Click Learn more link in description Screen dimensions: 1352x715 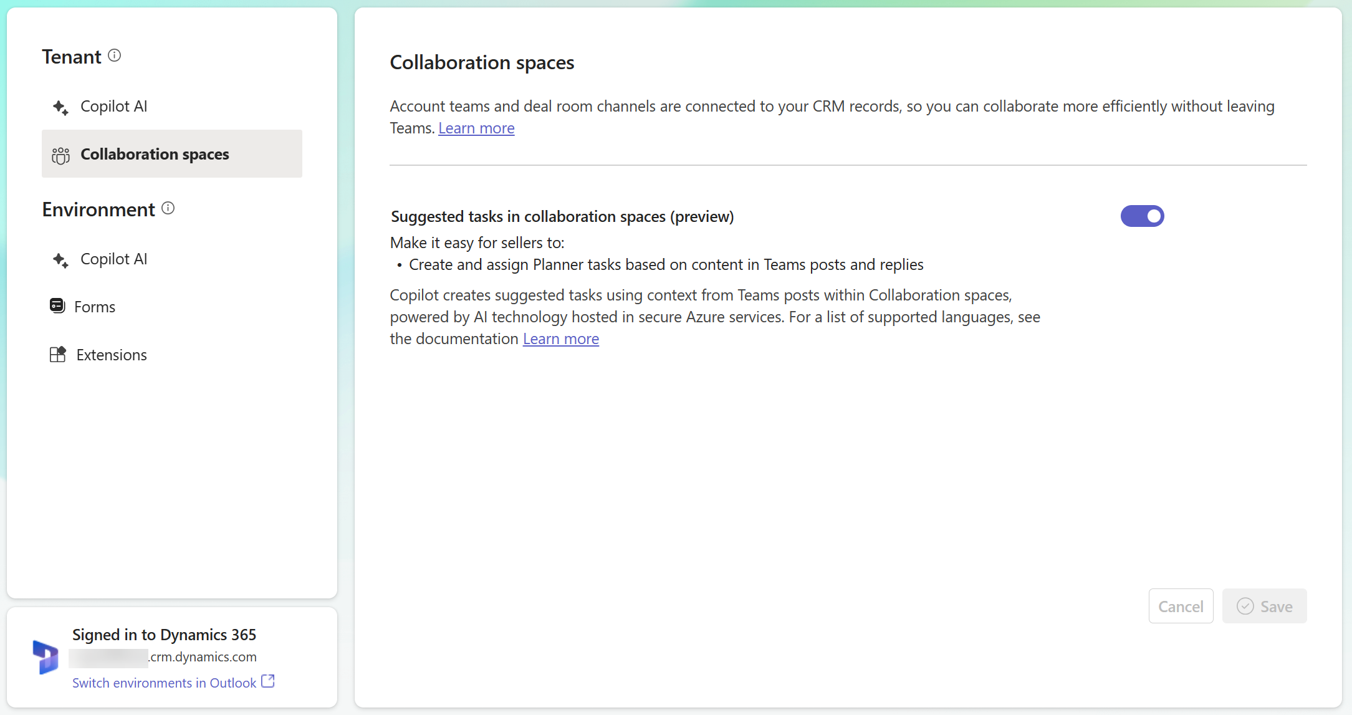476,127
